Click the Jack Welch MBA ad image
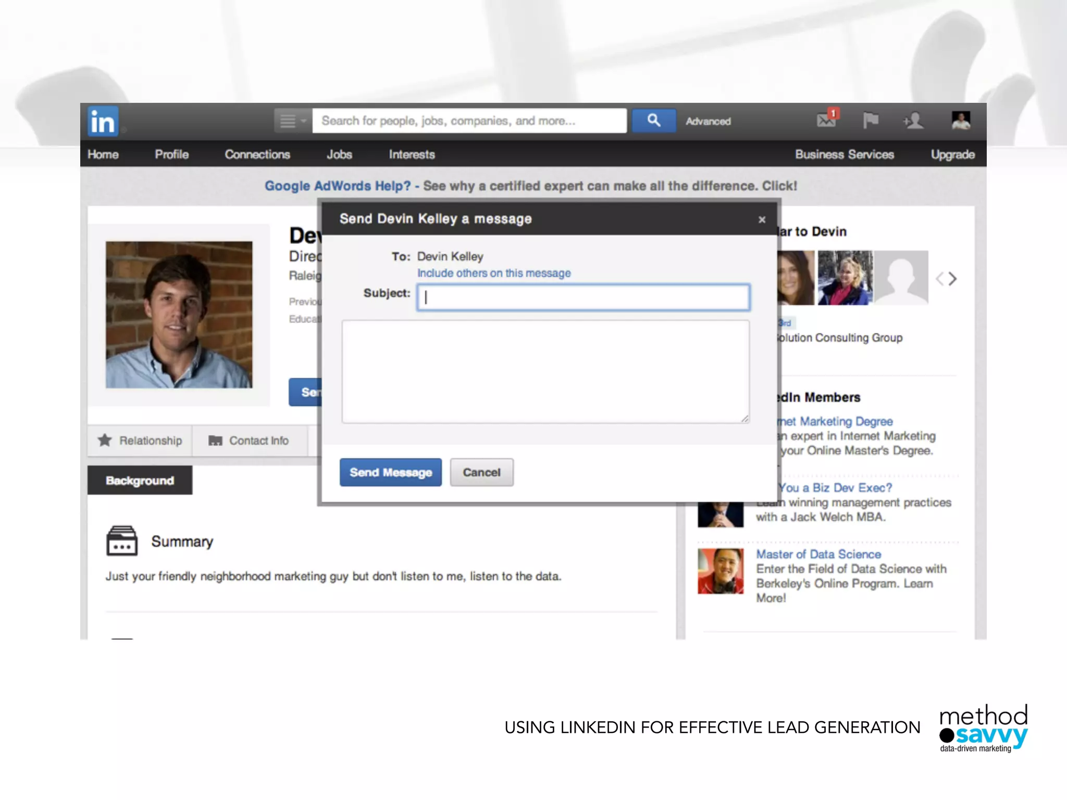 pyautogui.click(x=721, y=515)
